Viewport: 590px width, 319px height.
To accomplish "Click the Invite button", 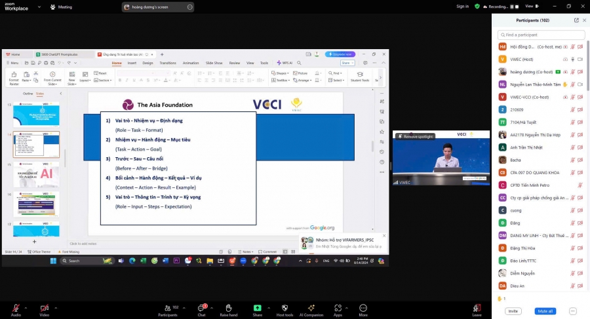I will 513,311.
